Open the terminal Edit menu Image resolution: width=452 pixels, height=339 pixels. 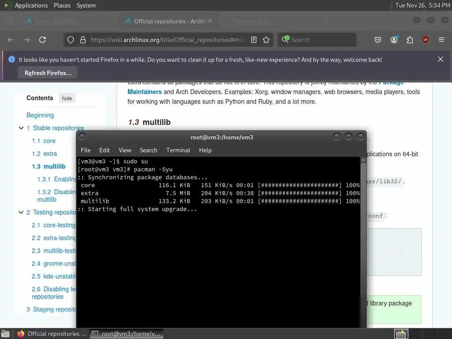tap(104, 150)
